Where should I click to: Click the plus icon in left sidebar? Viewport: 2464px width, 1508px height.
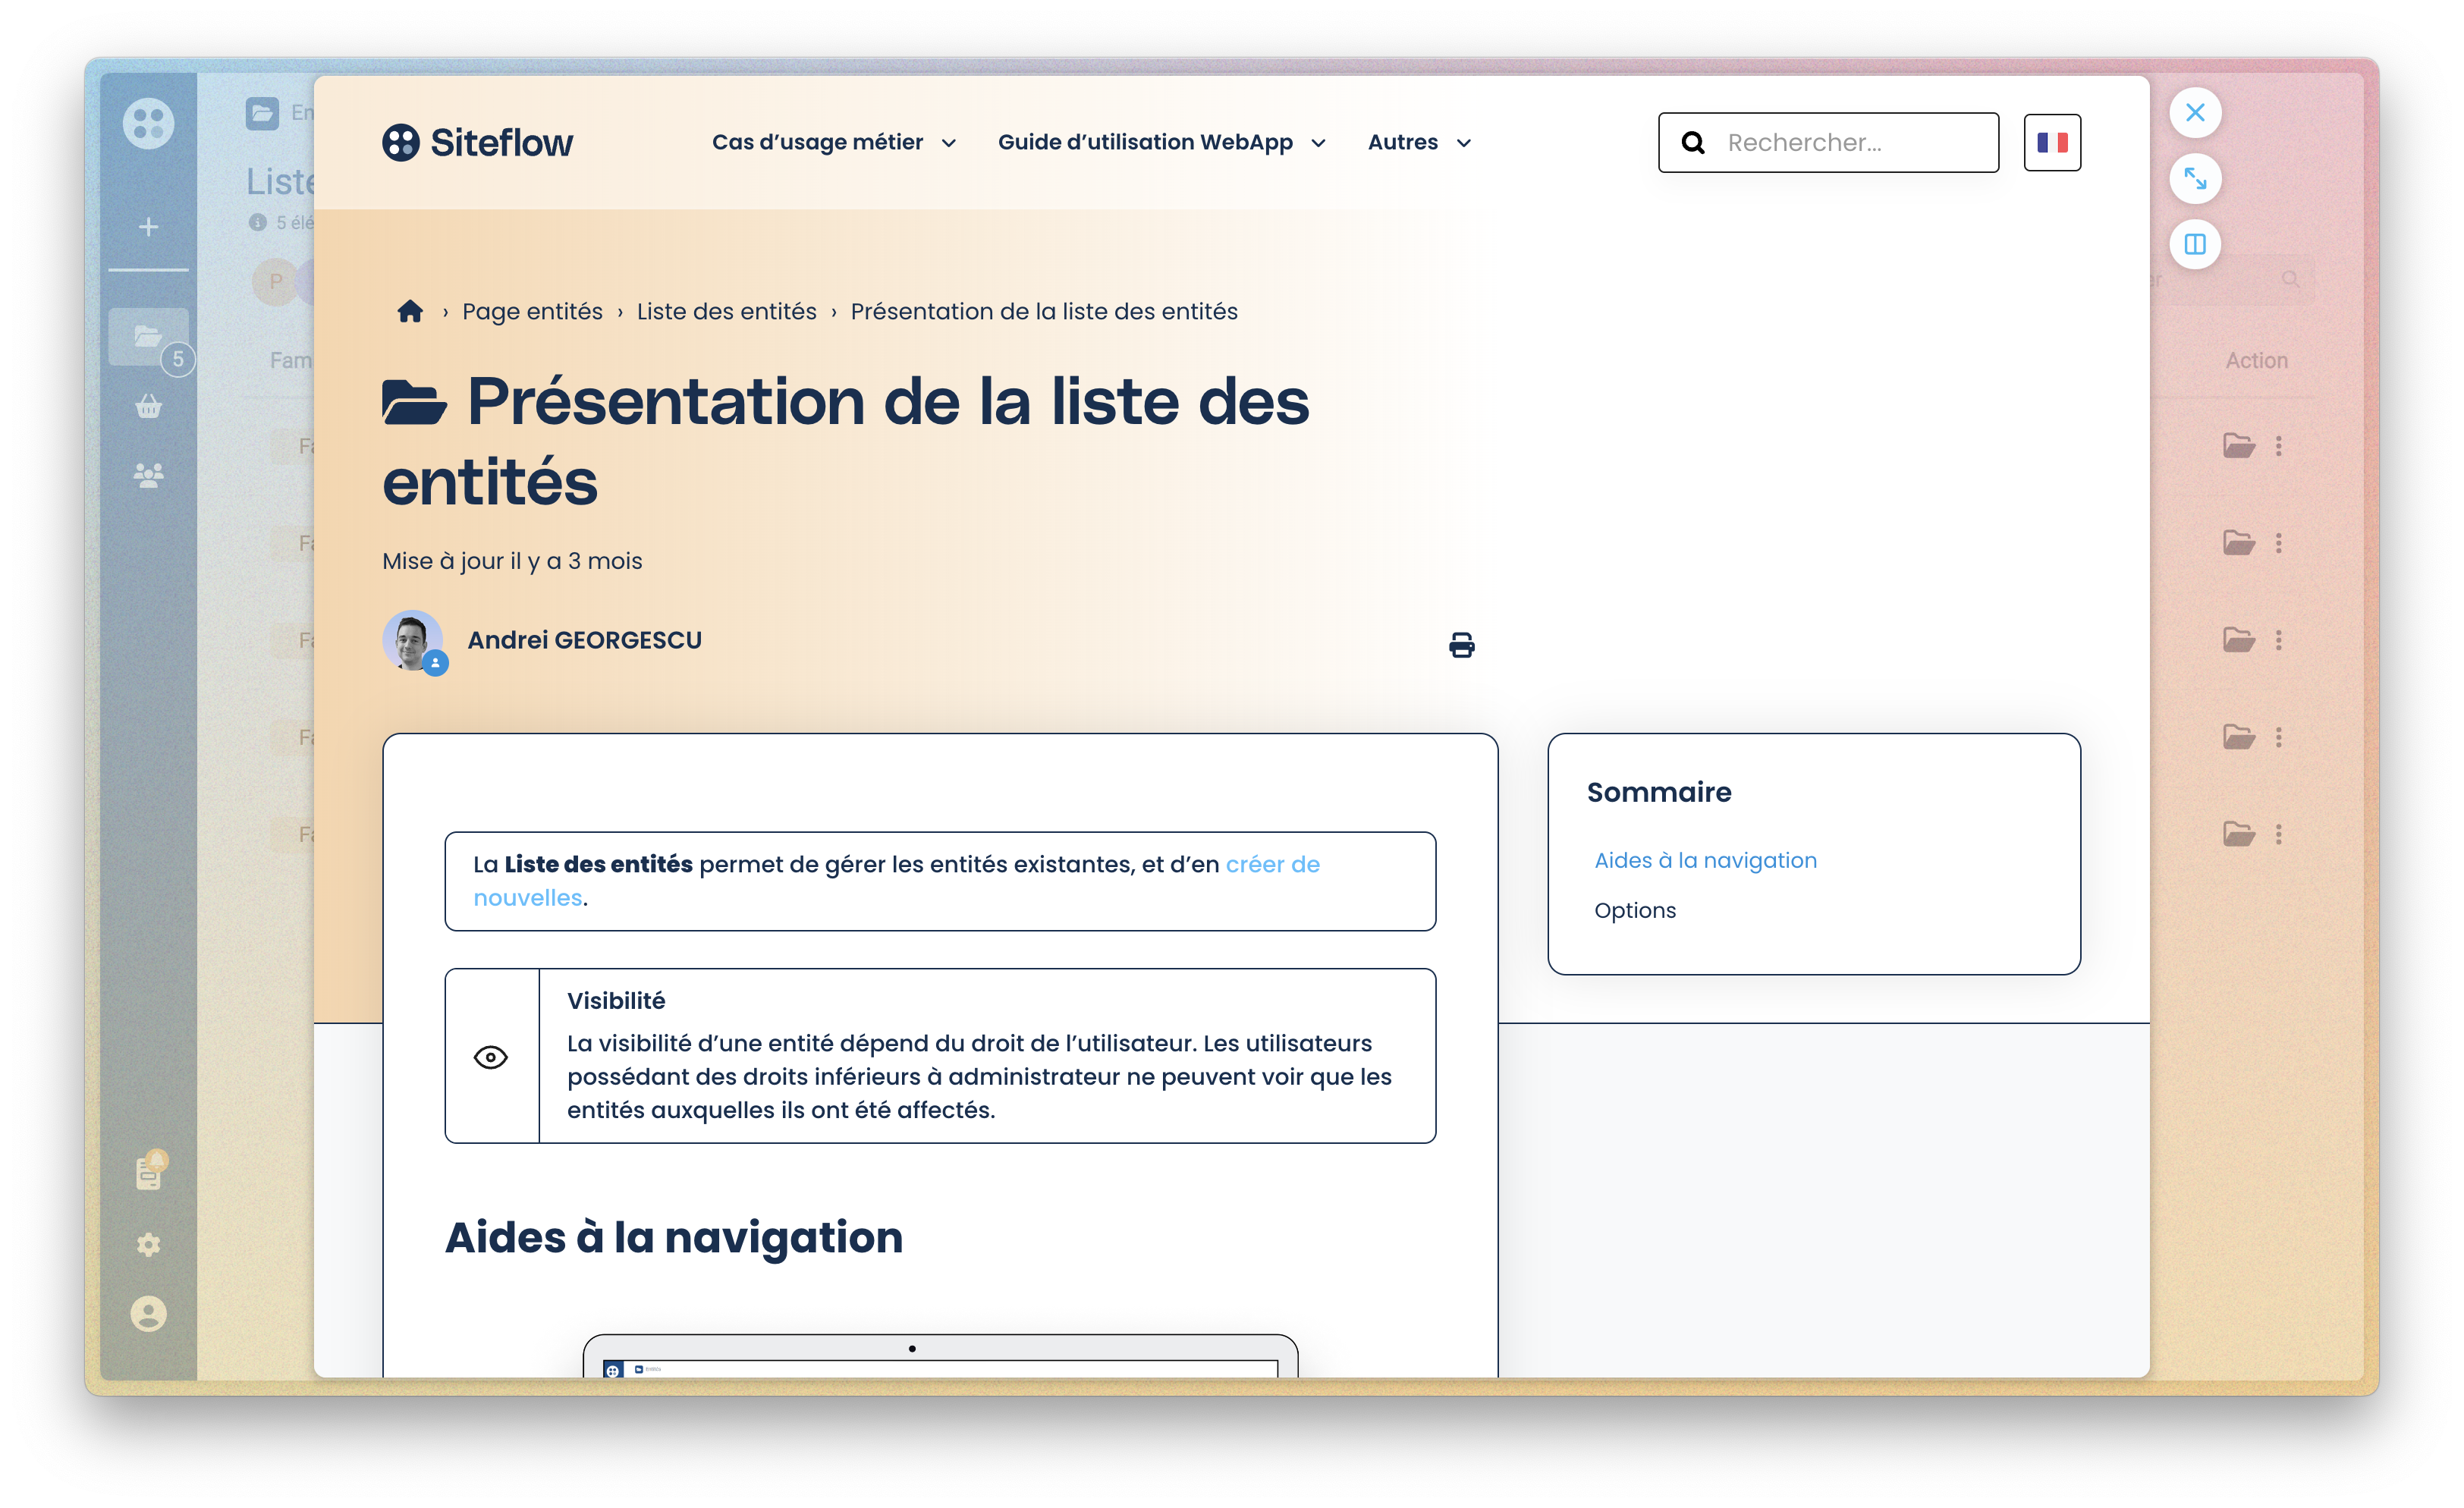[148, 227]
